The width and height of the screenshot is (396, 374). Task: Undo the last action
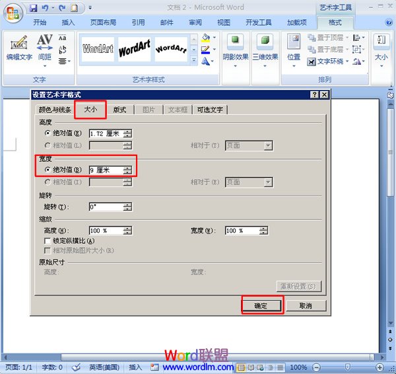(45, 8)
